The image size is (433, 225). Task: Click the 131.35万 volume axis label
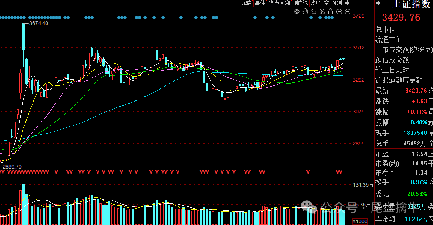point(363,185)
